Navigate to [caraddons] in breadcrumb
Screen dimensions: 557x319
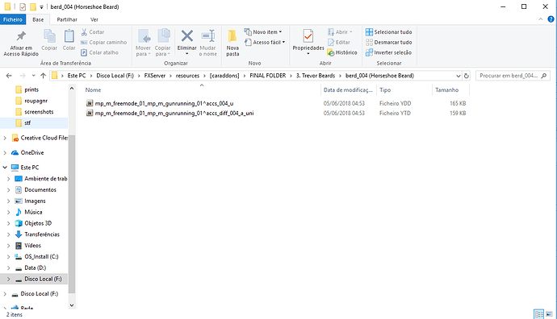[224, 76]
